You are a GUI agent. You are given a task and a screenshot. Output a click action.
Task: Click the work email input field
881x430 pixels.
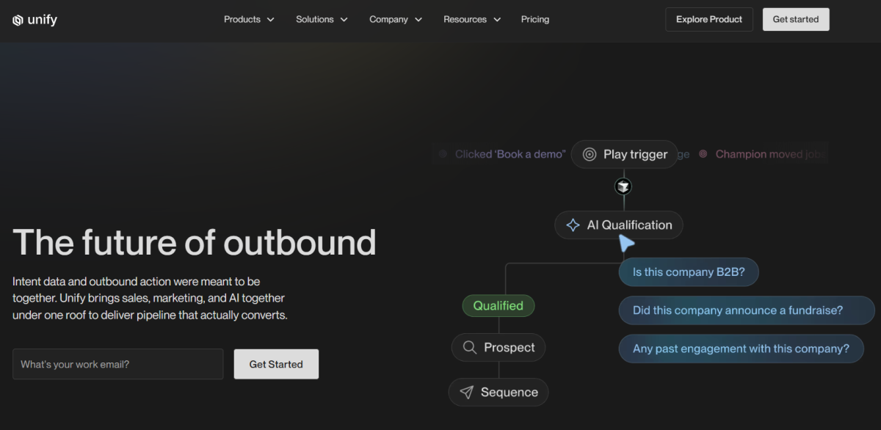point(117,364)
